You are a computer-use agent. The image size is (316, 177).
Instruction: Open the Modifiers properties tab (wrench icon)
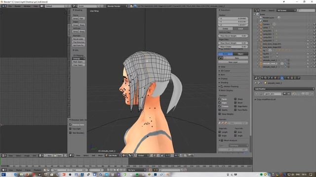(282, 78)
